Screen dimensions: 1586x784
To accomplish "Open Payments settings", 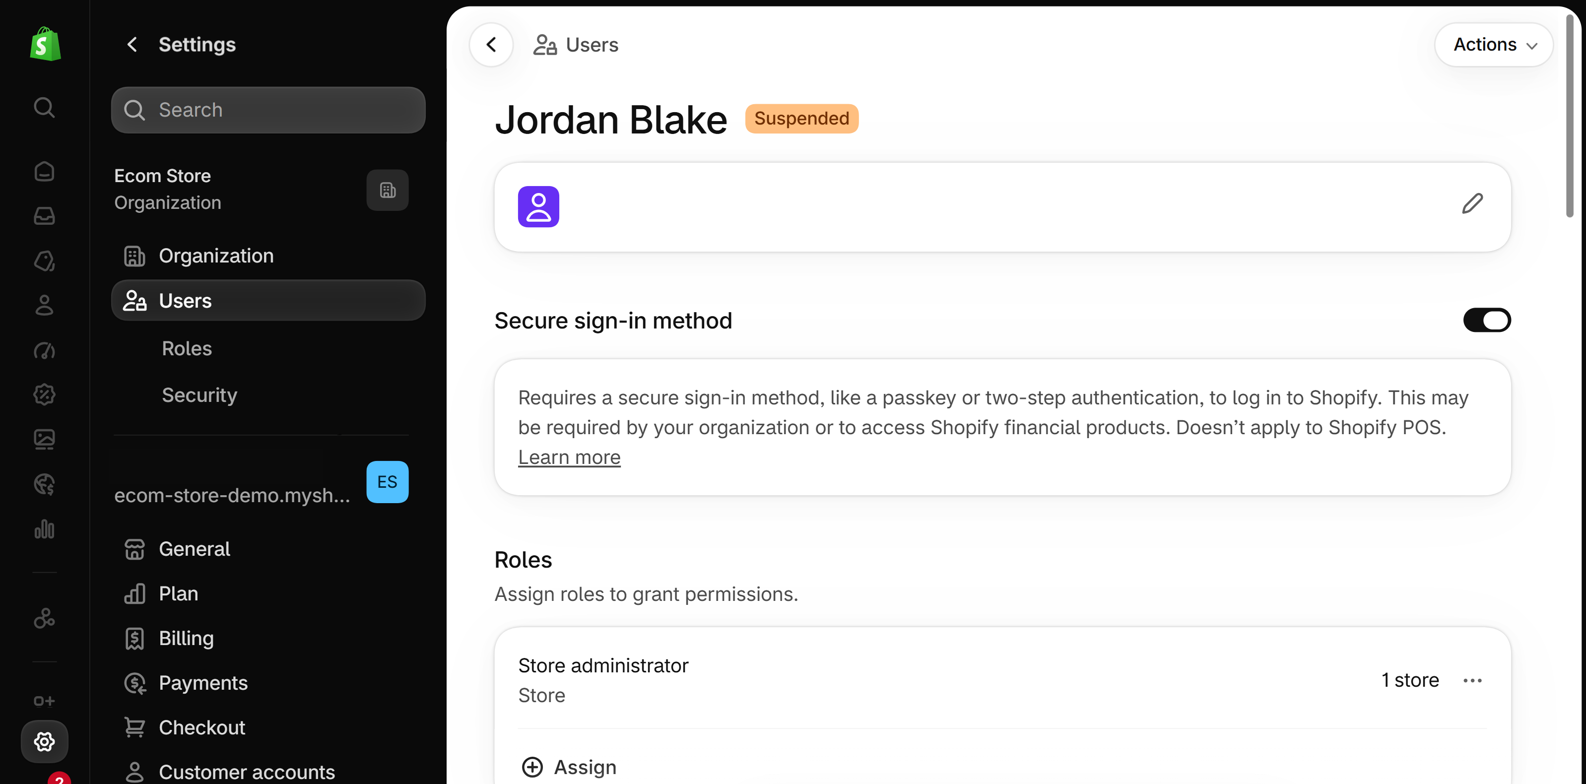I will [268, 682].
